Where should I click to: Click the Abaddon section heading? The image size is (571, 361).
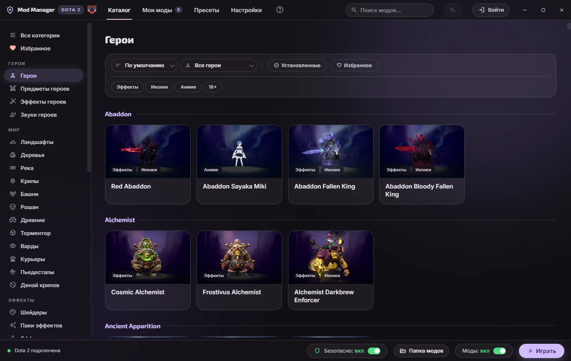pyautogui.click(x=118, y=114)
